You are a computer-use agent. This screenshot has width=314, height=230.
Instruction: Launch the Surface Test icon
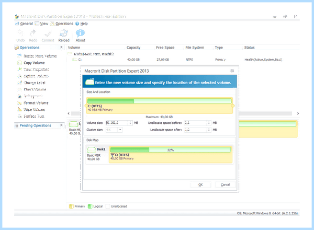coord(19,116)
